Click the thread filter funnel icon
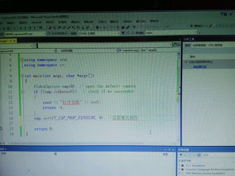This screenshot has width=235, height=176. [123, 33]
